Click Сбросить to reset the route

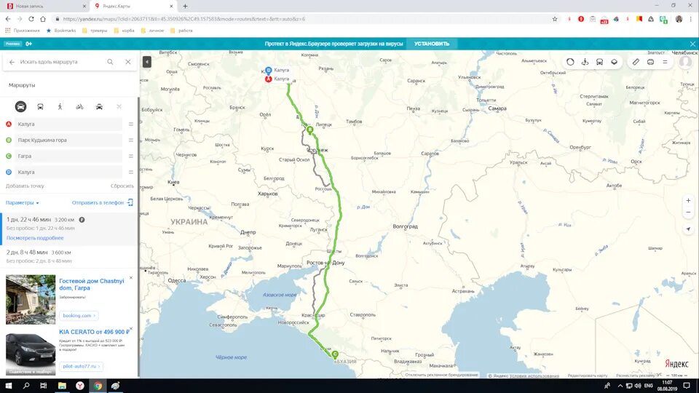coord(122,186)
